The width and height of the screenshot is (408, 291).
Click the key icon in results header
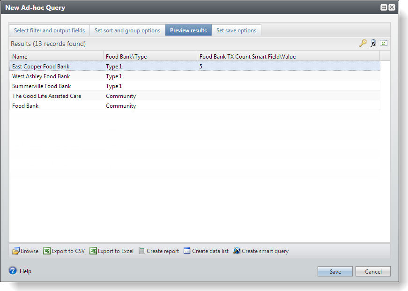[363, 43]
